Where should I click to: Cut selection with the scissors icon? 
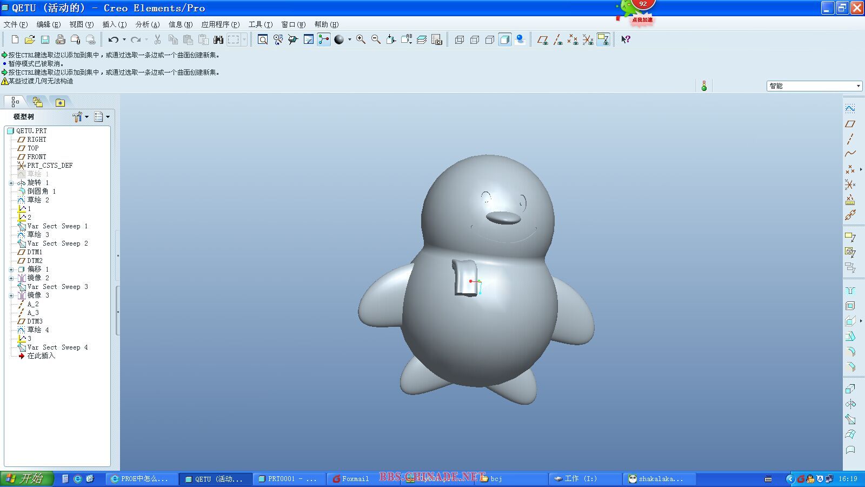[x=157, y=40]
